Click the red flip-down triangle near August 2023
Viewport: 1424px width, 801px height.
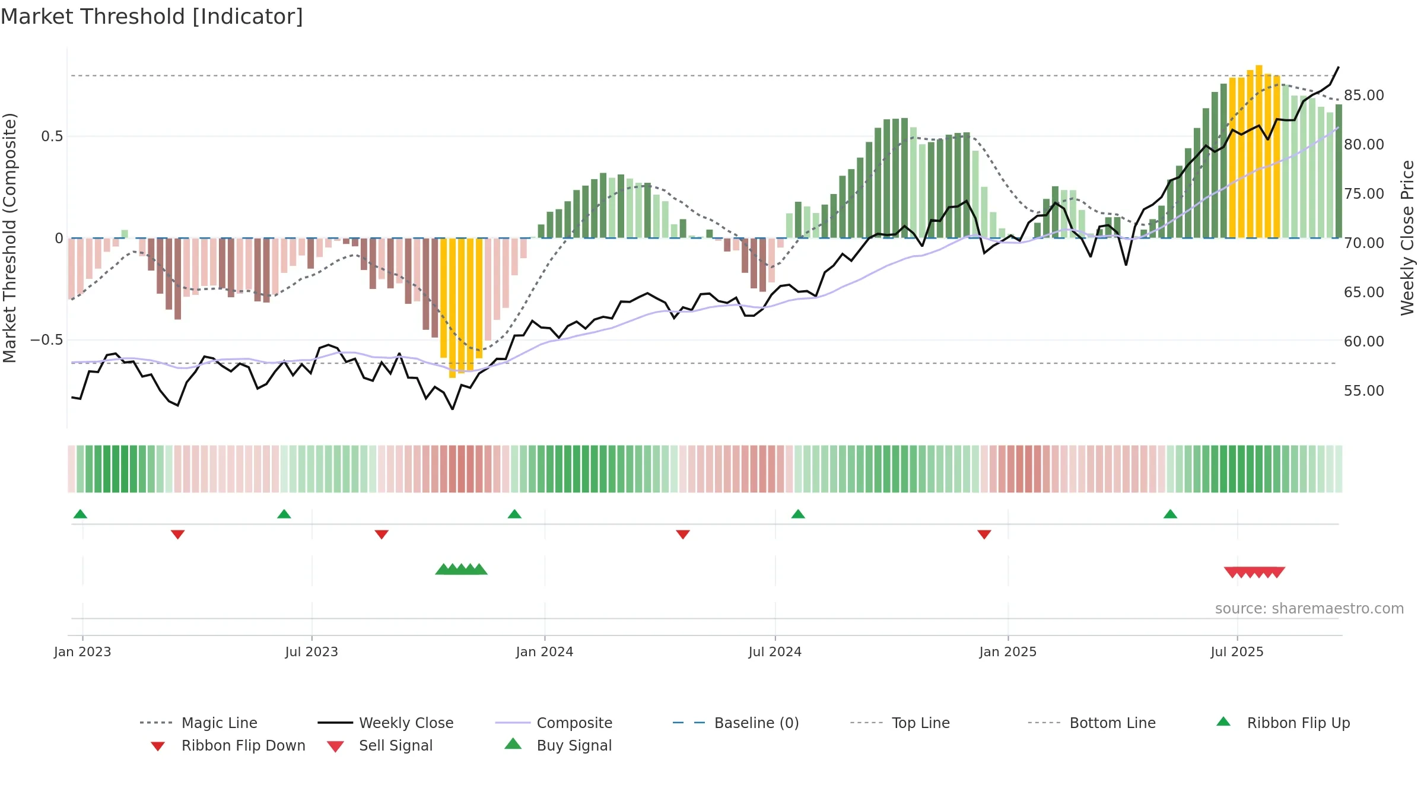(382, 534)
